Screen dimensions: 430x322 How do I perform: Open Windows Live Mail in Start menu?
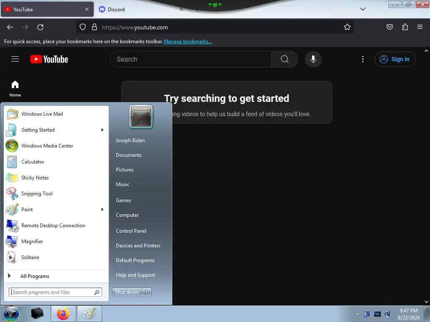[57, 114]
